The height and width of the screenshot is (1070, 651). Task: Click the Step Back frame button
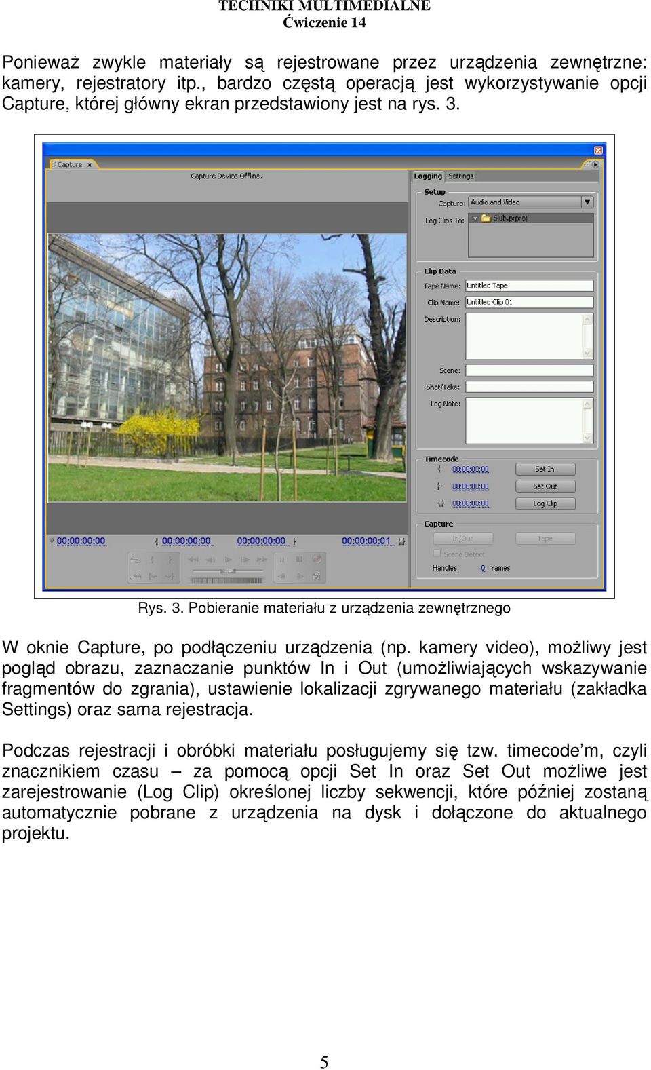pyautogui.click(x=211, y=560)
